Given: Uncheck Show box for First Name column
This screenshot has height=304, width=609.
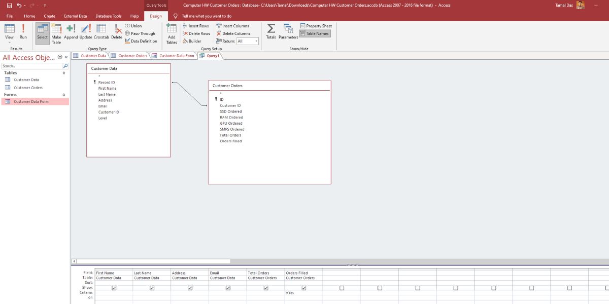Looking at the screenshot, I should (x=114, y=288).
